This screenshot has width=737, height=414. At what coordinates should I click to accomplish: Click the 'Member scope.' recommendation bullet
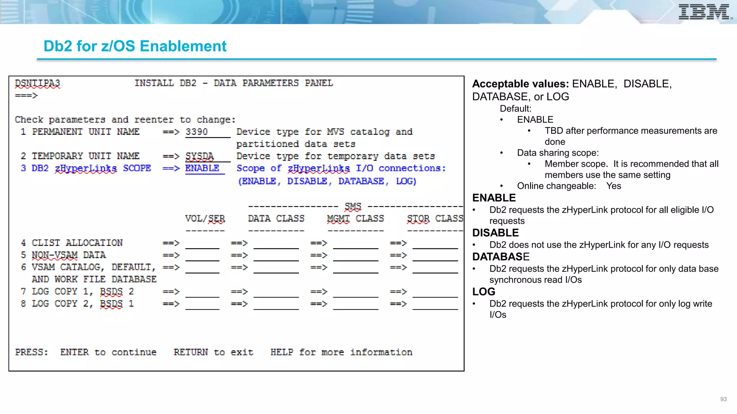(x=632, y=169)
